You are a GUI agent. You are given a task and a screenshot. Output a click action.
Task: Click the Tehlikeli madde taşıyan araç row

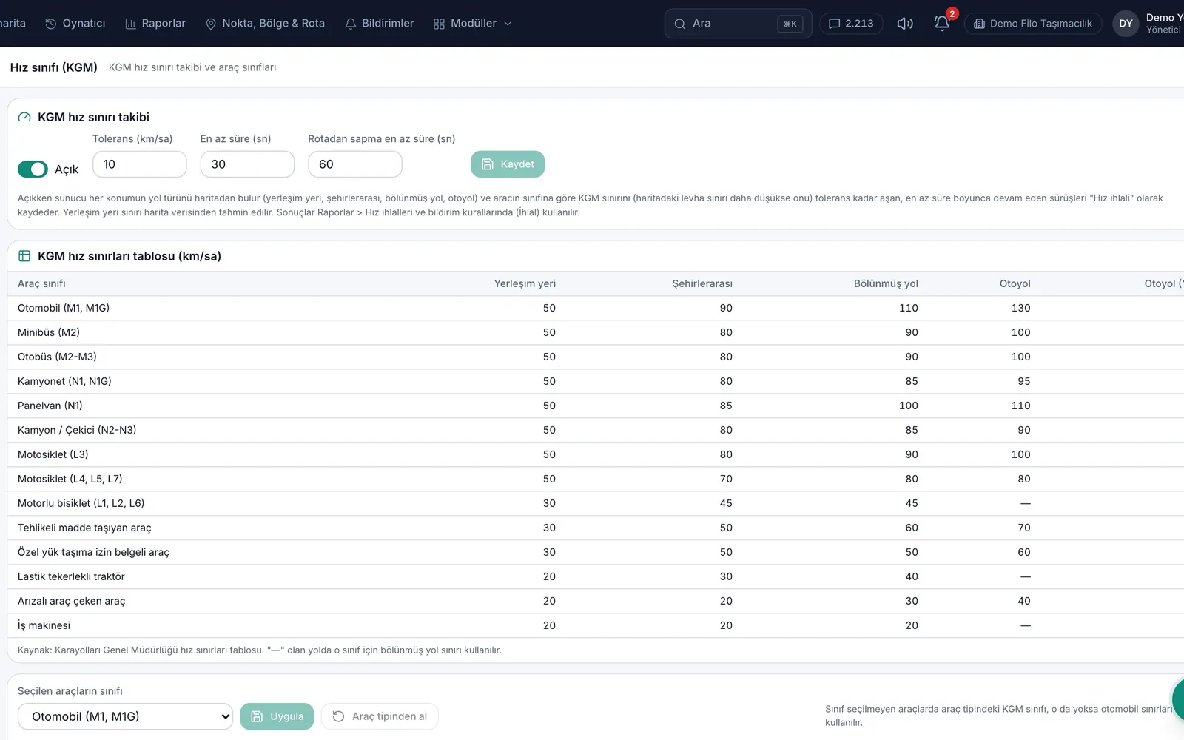pos(596,528)
